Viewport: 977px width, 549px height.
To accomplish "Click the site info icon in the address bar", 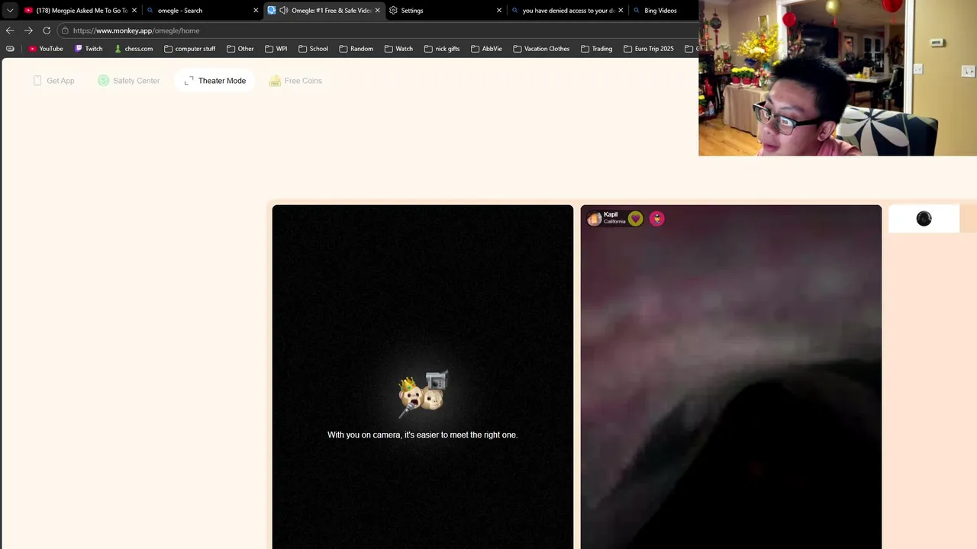I will [x=66, y=30].
